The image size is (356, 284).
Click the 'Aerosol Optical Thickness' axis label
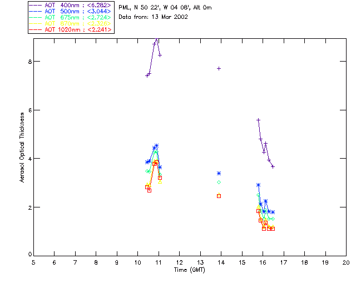click(x=22, y=148)
